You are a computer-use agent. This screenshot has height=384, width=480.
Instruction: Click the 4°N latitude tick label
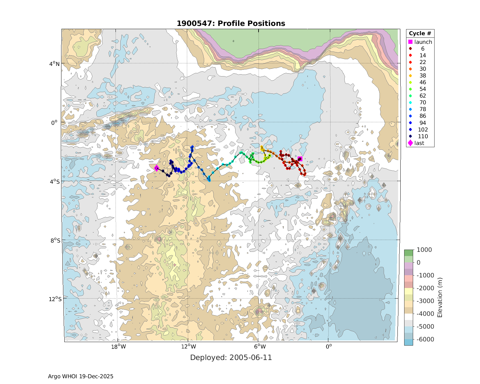tap(54, 64)
